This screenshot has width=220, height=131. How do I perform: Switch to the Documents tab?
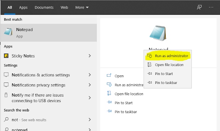coord(44,7)
